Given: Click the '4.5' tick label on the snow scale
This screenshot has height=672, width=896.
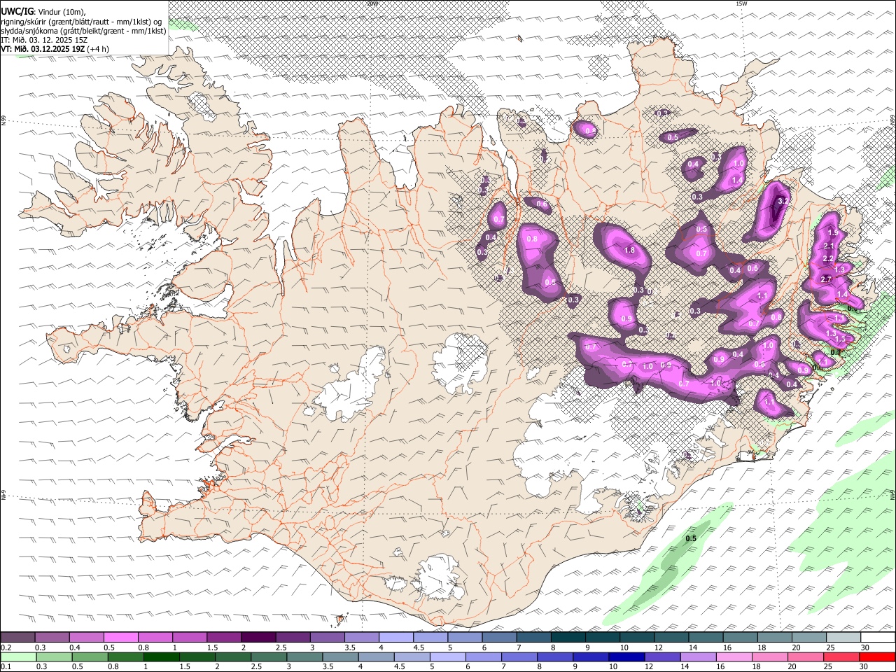Looking at the screenshot, I should pos(418,647).
